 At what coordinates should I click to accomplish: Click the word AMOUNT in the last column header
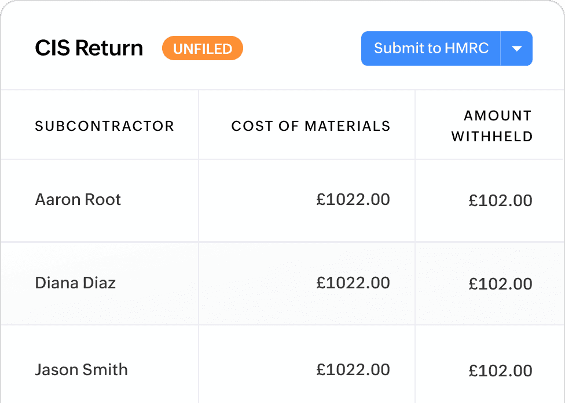pos(498,116)
